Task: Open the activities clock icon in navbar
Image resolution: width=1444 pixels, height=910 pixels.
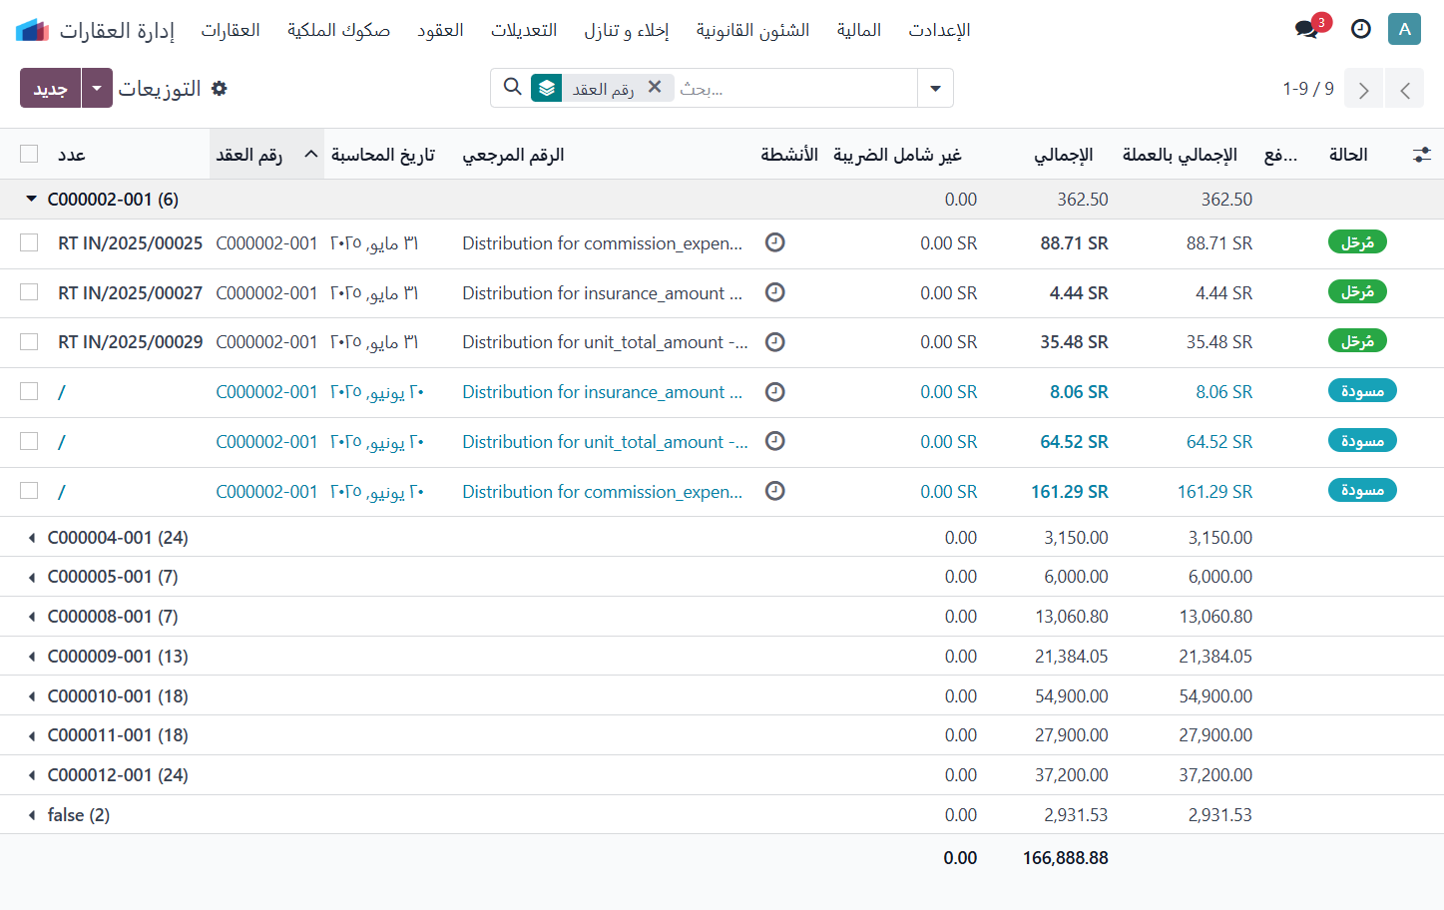Action: click(x=1361, y=29)
